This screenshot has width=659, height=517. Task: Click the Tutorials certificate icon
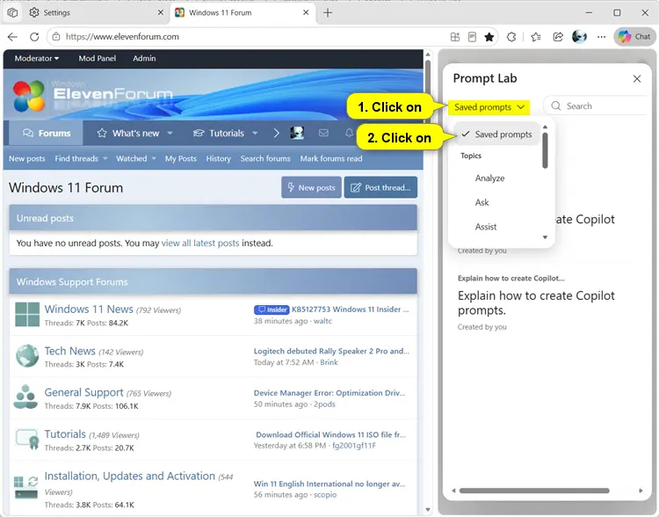pos(27,439)
